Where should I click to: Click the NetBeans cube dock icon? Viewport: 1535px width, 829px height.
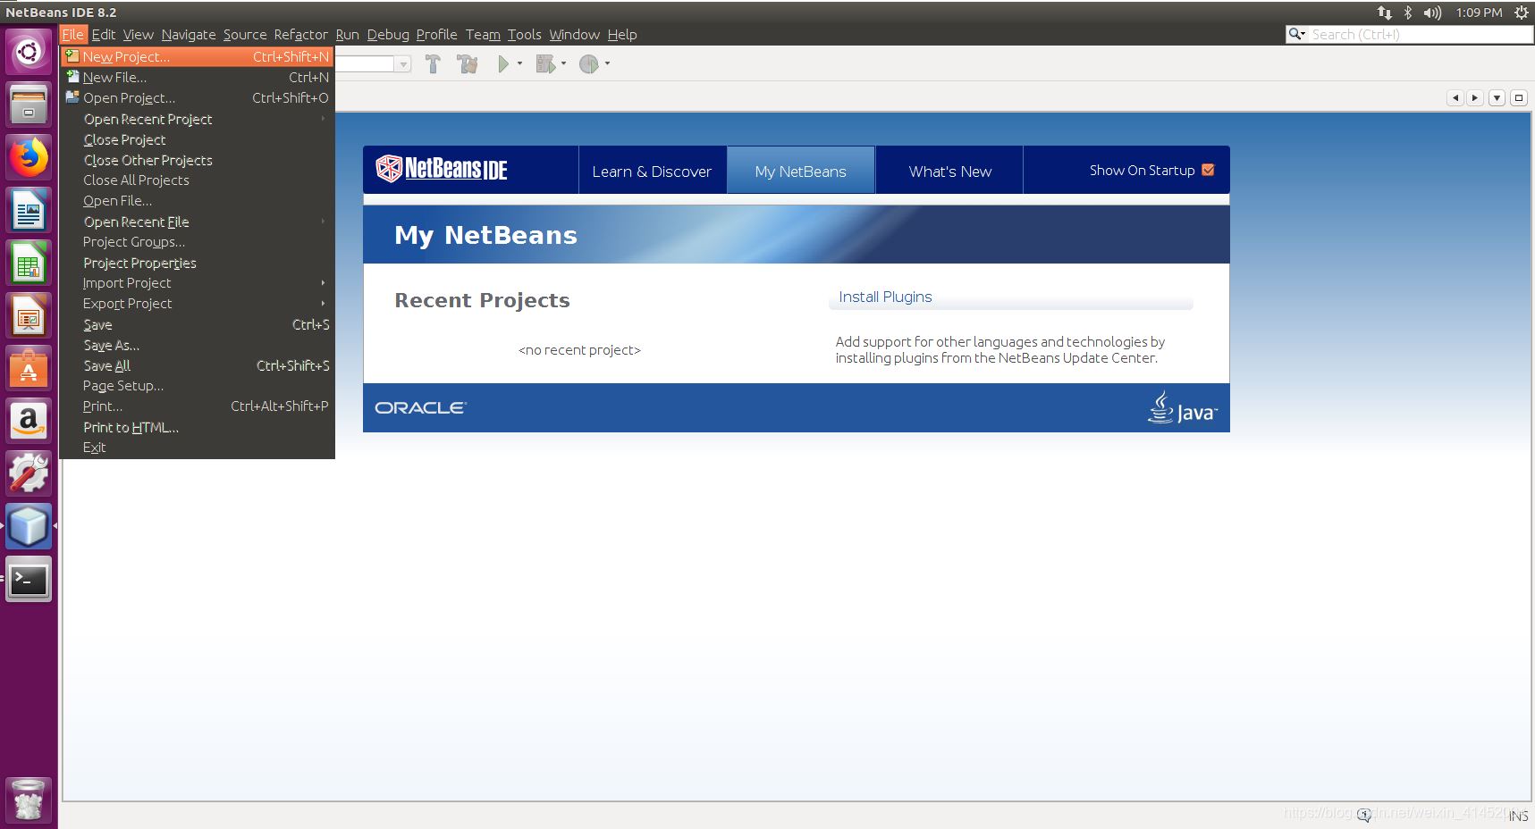(x=29, y=526)
